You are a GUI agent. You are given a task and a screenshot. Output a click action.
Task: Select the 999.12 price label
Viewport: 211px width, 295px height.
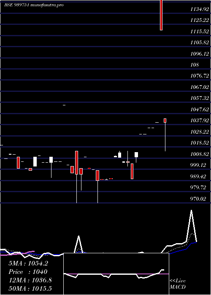(x=198, y=165)
